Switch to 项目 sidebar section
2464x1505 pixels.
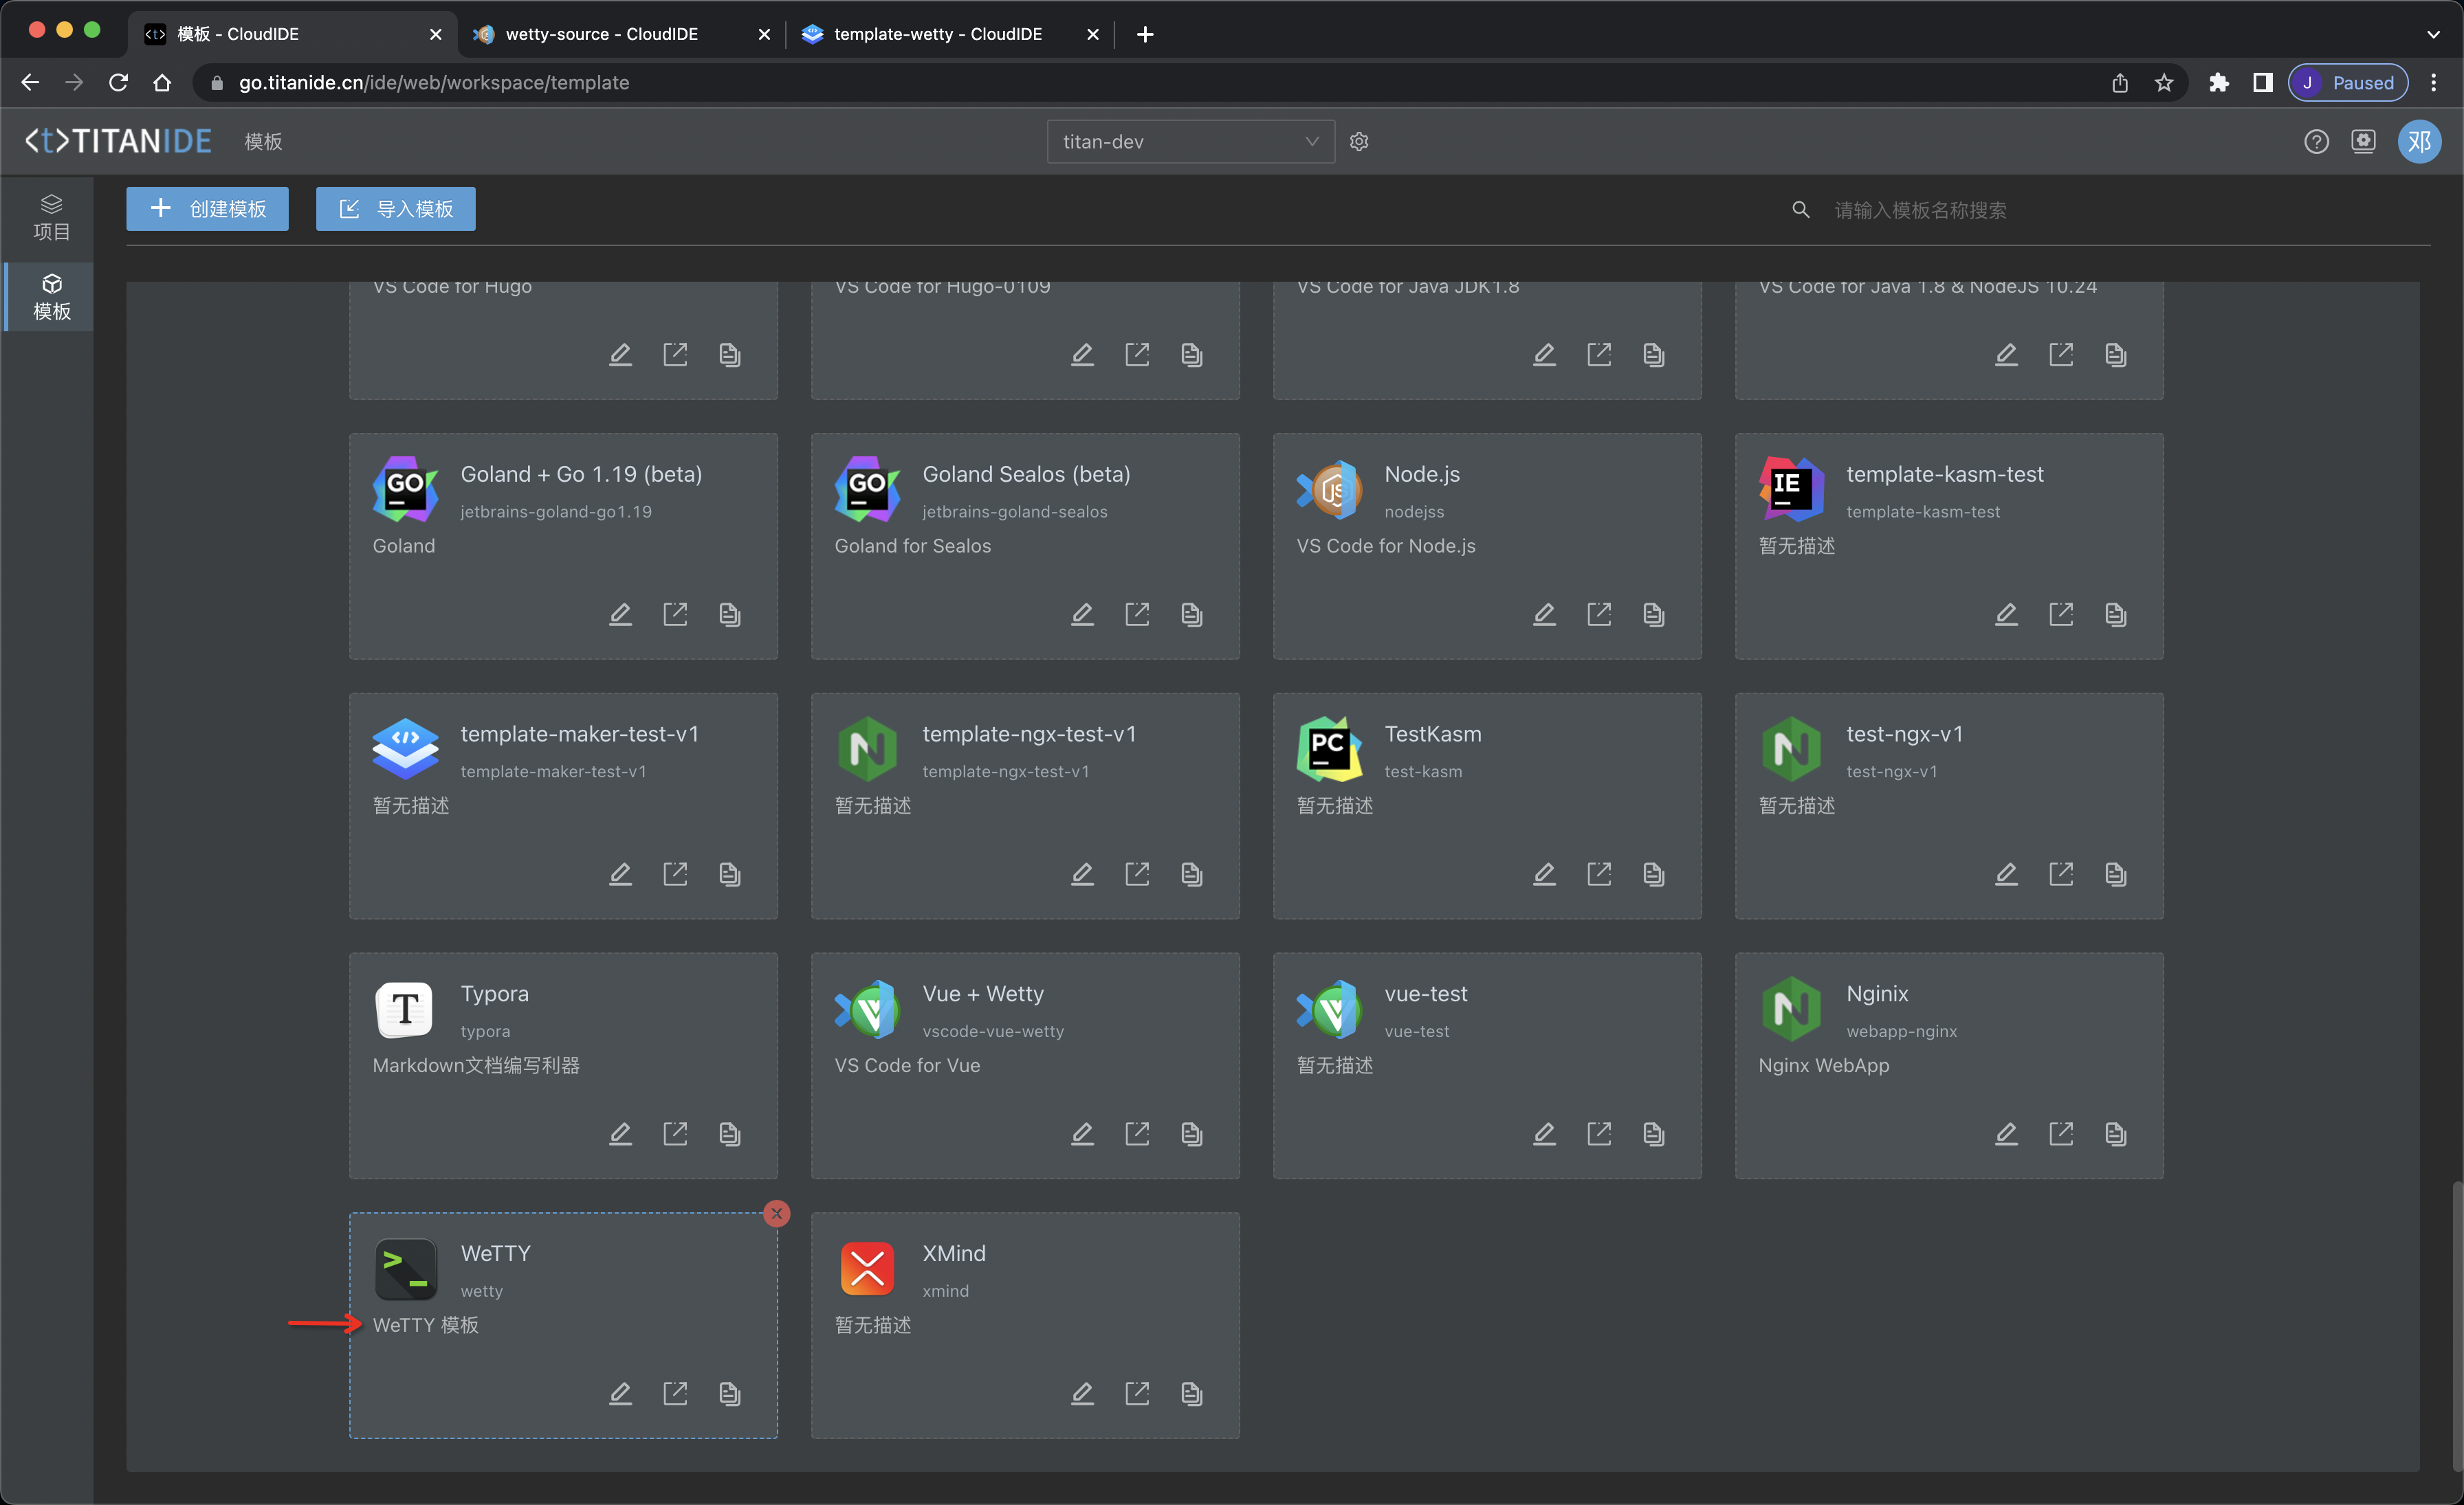(x=51, y=217)
